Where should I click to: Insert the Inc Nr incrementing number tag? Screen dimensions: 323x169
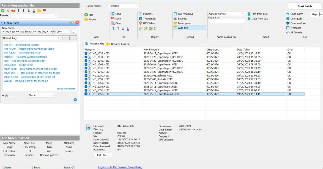(x=21, y=45)
